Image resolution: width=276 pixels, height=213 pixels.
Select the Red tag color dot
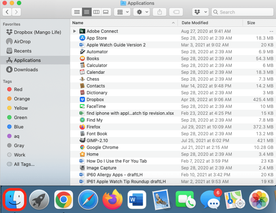9,89
